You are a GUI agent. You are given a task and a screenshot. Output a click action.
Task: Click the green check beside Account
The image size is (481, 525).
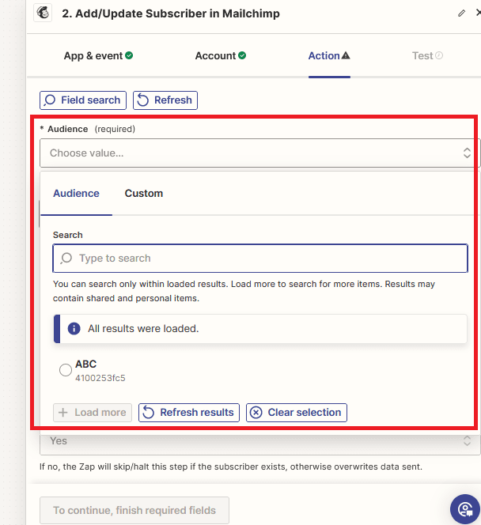(x=242, y=55)
